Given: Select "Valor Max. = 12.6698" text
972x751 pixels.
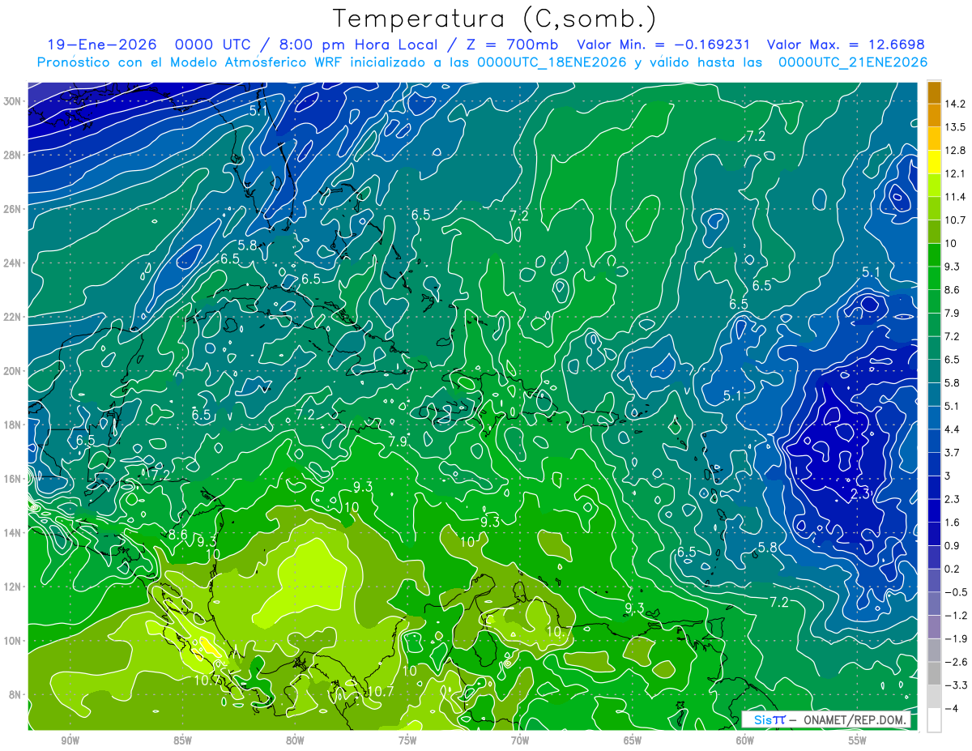Looking at the screenshot, I should coord(845,45).
